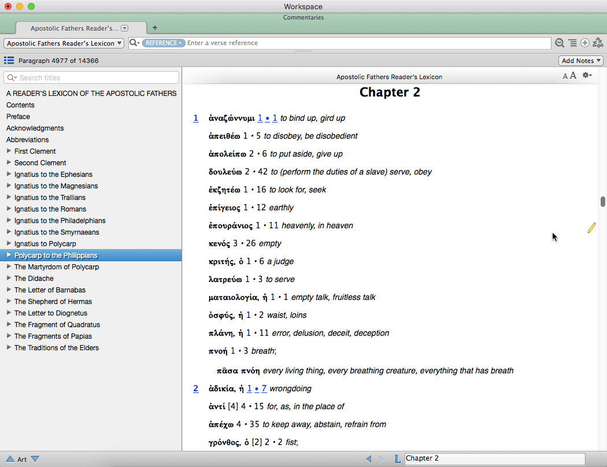This screenshot has height=467, width=607.
Task: Click the smaller text size A
Action: [565, 76]
